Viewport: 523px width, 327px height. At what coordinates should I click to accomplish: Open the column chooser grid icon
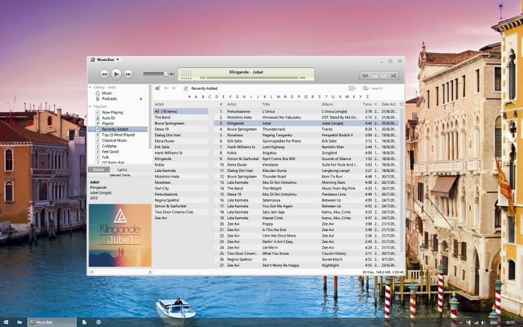point(401,105)
